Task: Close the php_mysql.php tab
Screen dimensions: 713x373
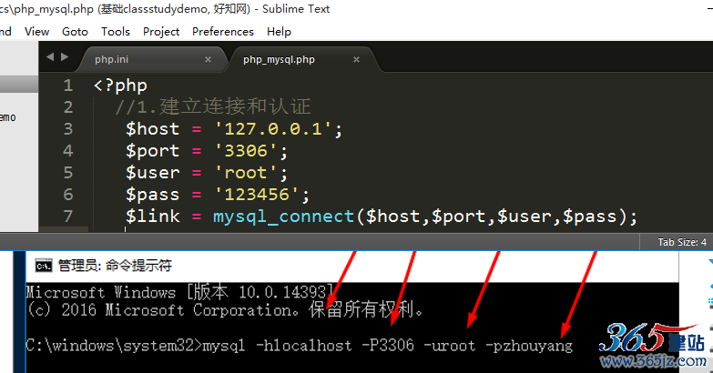Action: 357,59
